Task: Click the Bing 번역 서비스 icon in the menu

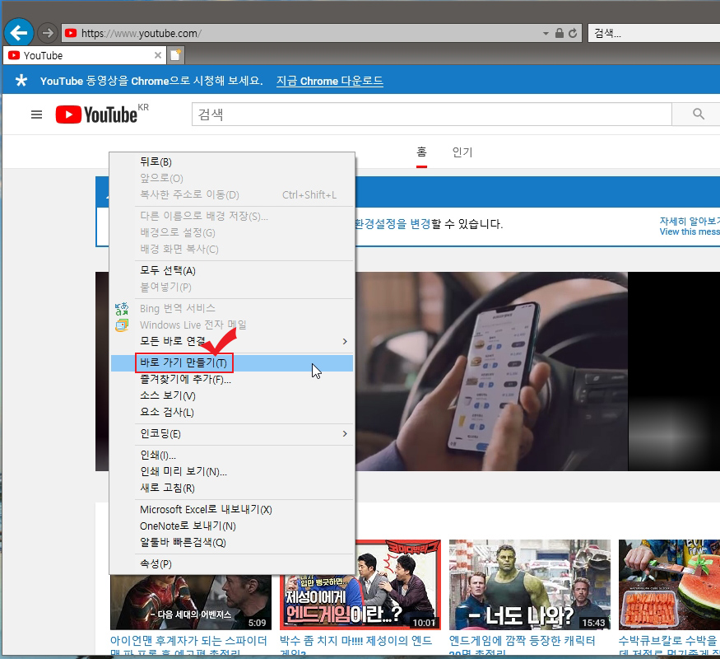Action: 121,309
